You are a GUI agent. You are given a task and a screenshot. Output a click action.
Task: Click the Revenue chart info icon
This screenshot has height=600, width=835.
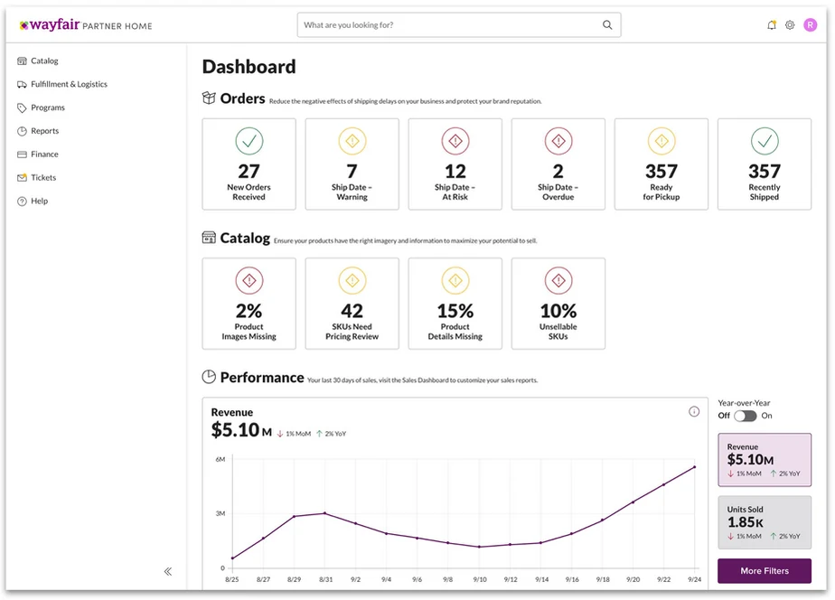[x=694, y=411]
